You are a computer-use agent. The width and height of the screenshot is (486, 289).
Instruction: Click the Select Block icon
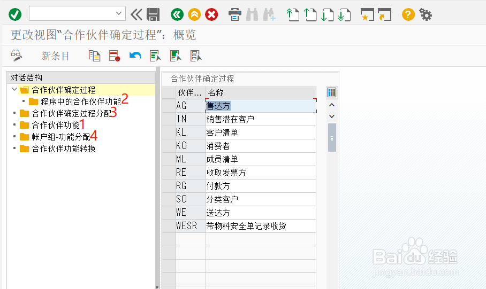pos(176,56)
